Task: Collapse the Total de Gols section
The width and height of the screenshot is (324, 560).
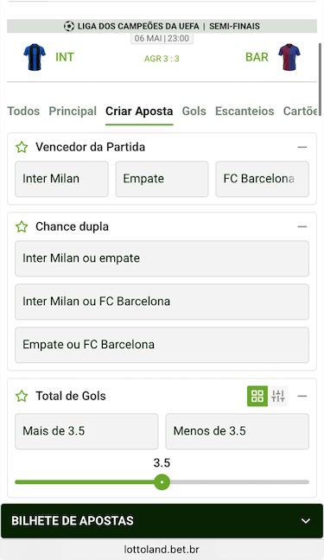Action: (302, 396)
